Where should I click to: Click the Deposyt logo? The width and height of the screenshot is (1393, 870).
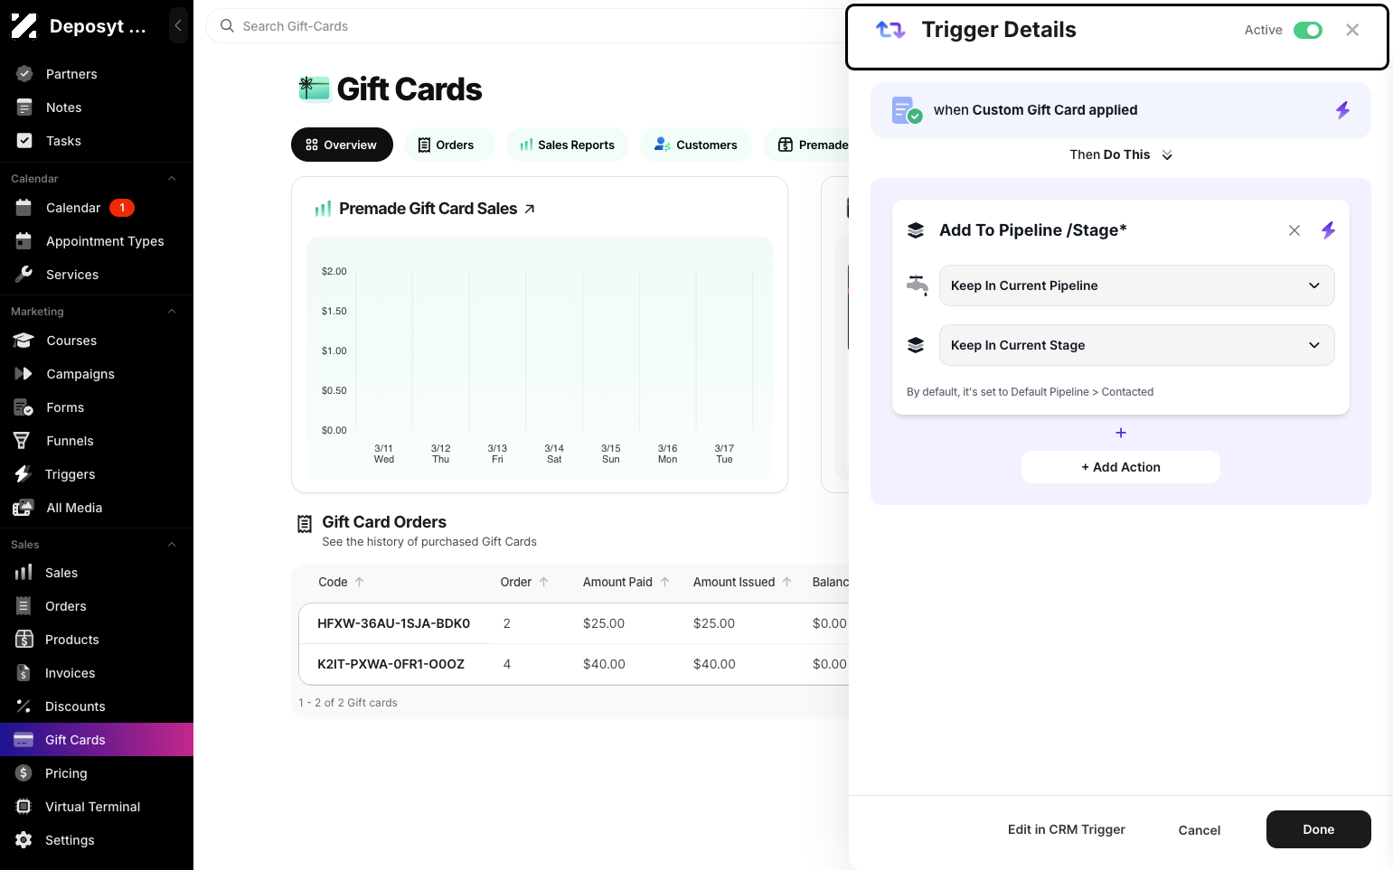24,26
